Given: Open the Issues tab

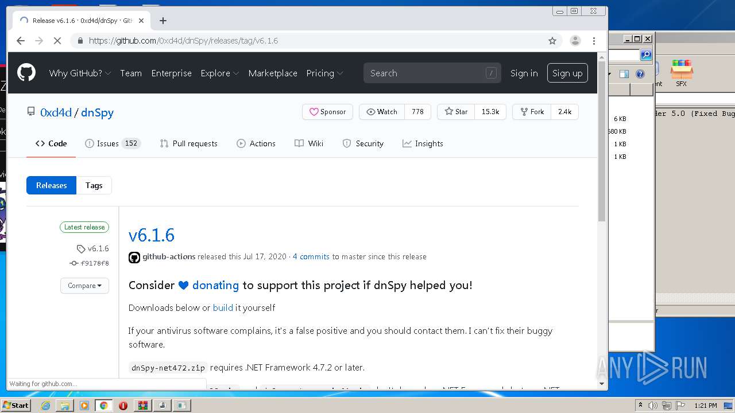Looking at the screenshot, I should pos(112,143).
